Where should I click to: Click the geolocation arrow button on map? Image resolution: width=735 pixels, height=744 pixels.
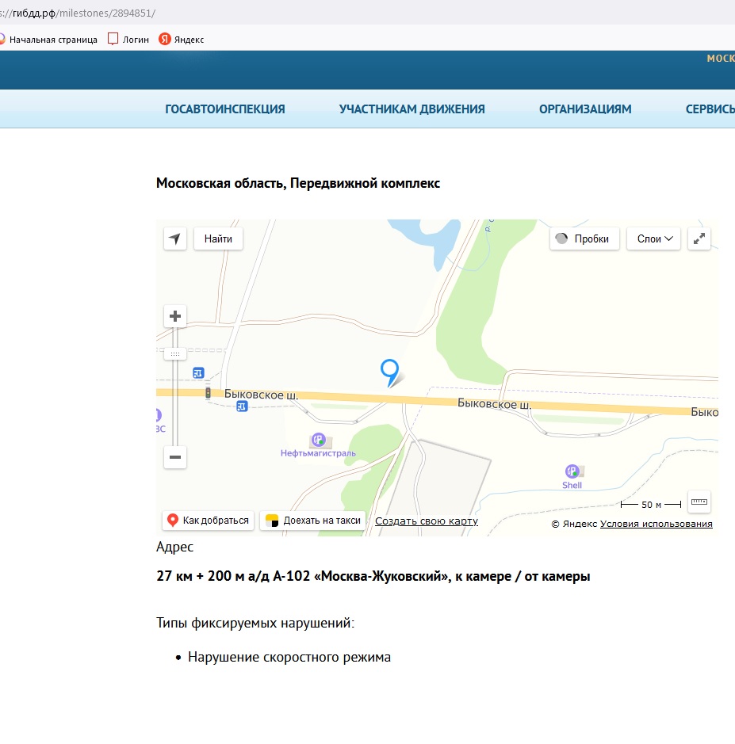coord(175,238)
